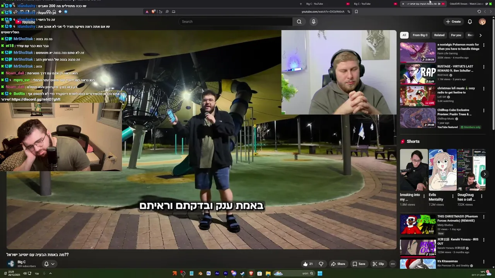
Task: Create a Clip with scissors button
Action: 378,264
